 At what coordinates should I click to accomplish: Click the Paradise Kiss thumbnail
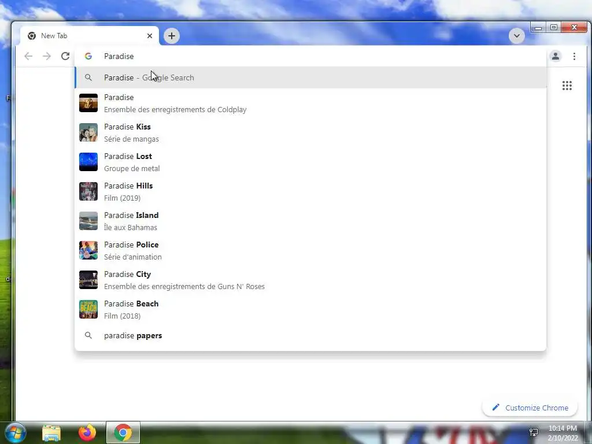[88, 132]
